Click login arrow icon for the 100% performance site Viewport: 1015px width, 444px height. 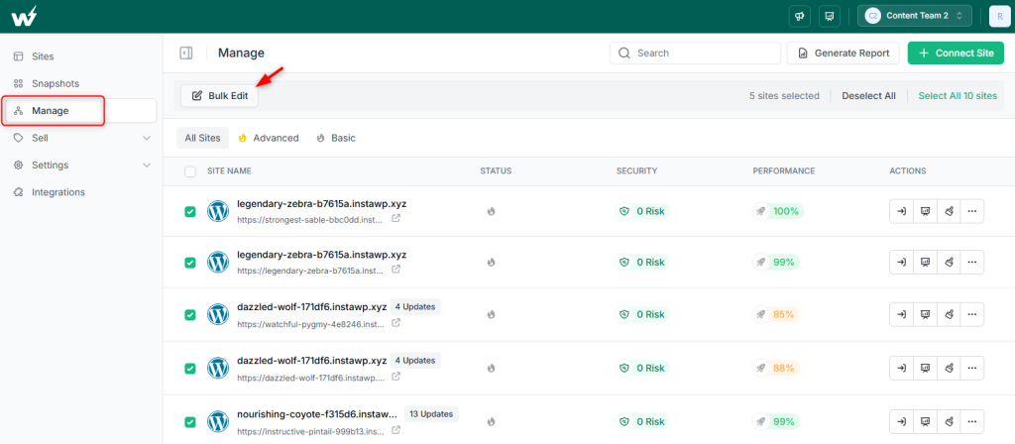901,211
